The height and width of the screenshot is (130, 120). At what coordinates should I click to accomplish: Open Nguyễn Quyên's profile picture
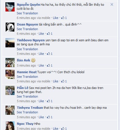tap(10, 7)
